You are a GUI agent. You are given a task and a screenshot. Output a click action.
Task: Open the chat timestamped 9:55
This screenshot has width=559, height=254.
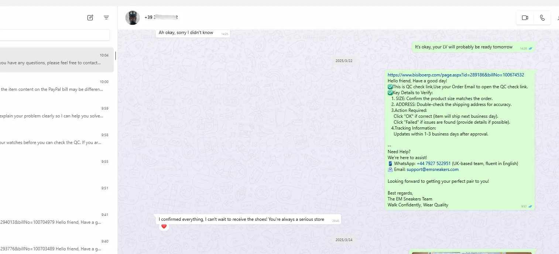(57, 165)
